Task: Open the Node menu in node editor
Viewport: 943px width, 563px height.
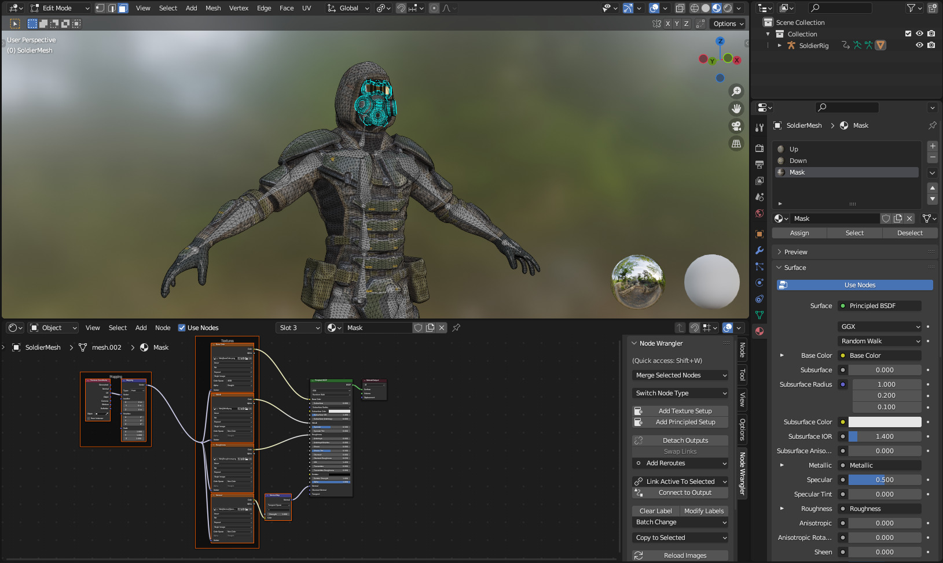Action: pyautogui.click(x=163, y=328)
